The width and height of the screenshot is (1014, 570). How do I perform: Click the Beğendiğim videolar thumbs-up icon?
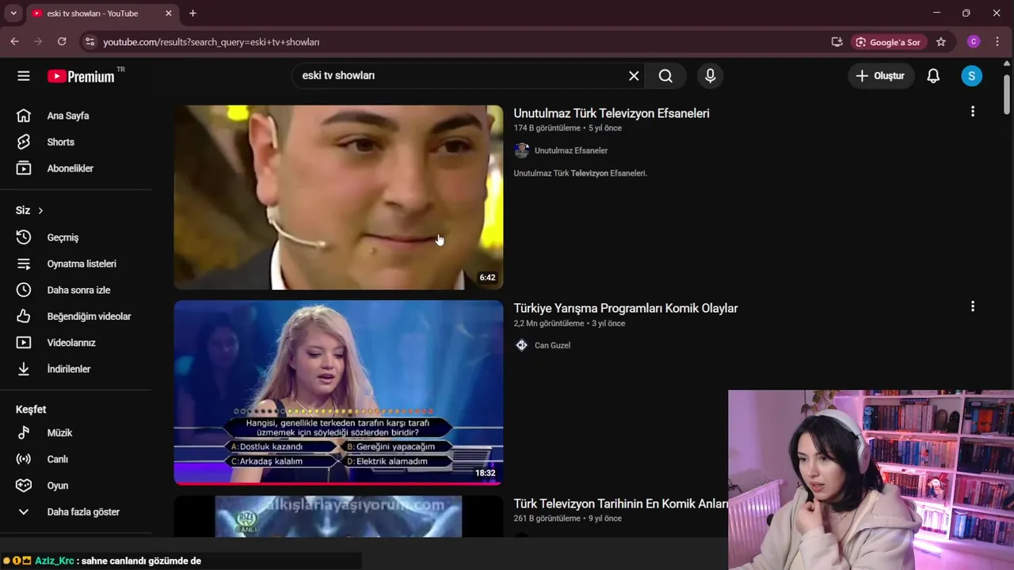click(x=24, y=317)
